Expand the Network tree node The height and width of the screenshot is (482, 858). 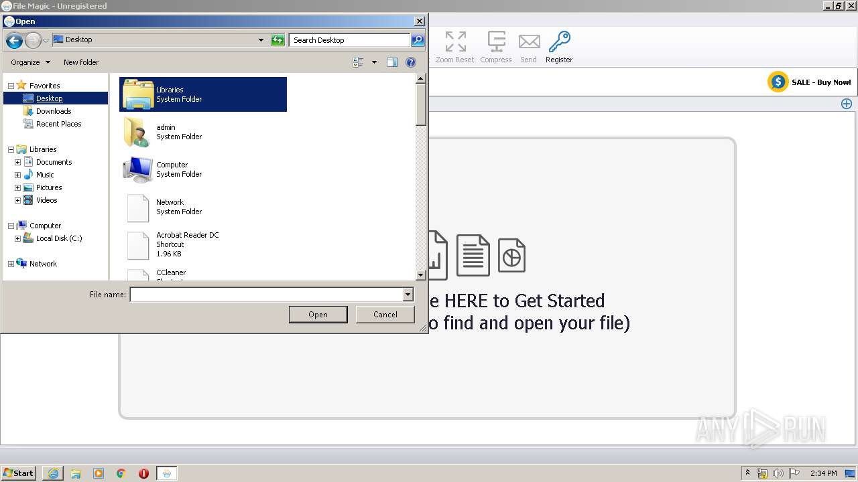pos(11,264)
